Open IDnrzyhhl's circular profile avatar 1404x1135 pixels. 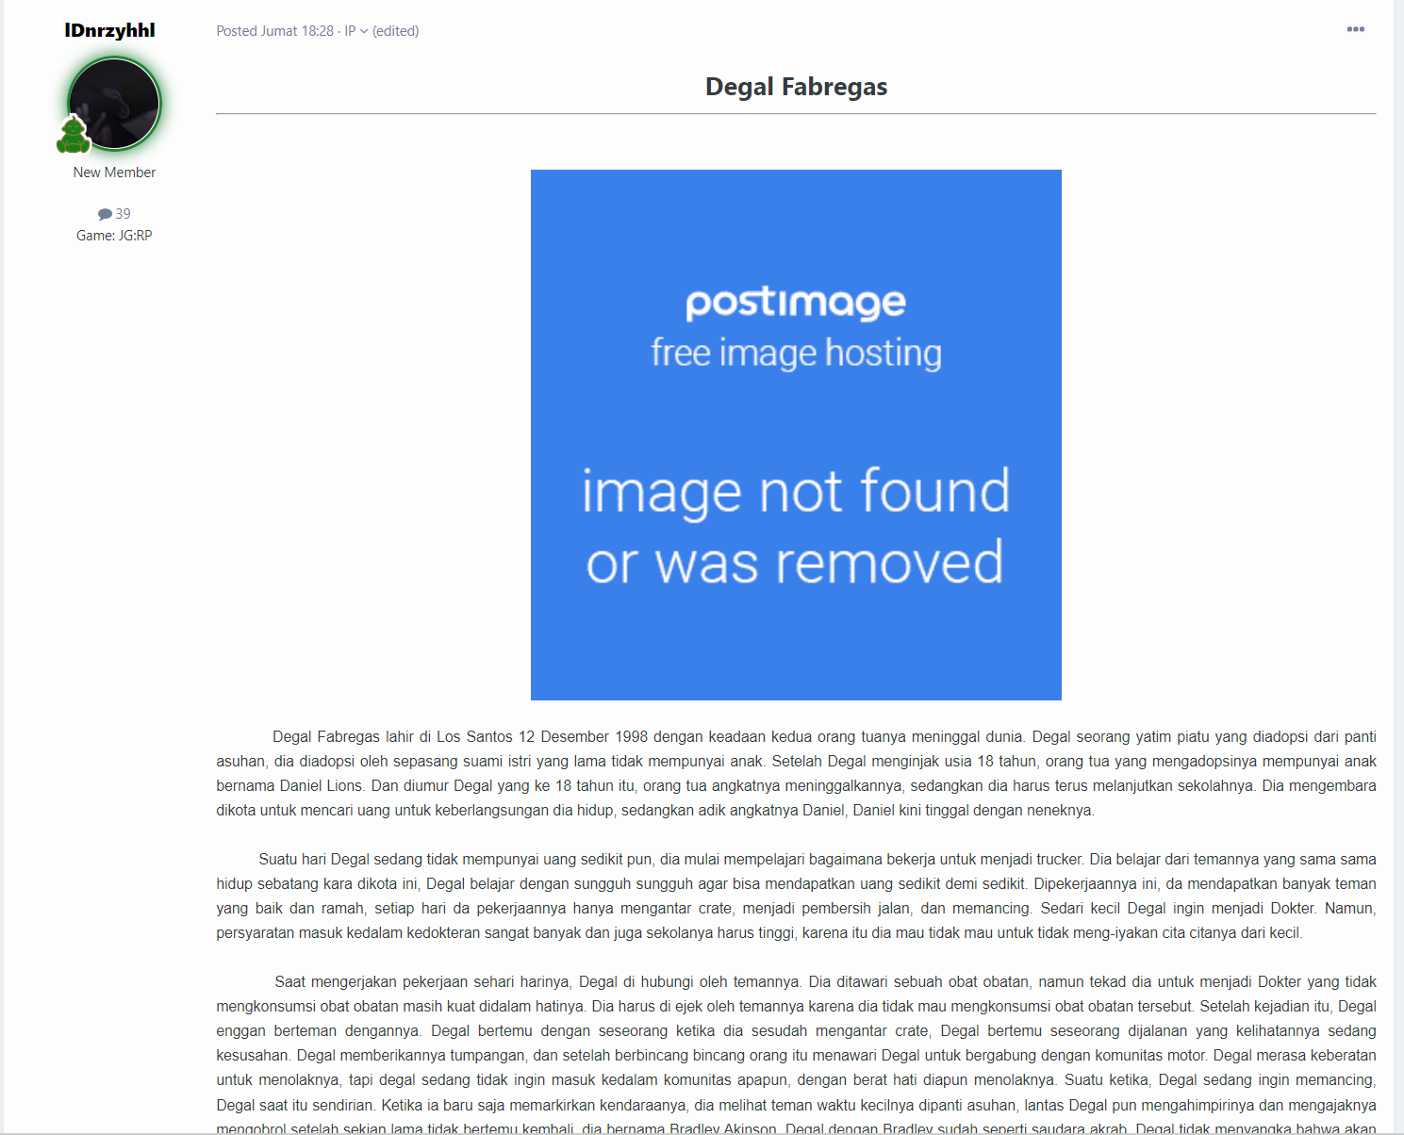(114, 104)
